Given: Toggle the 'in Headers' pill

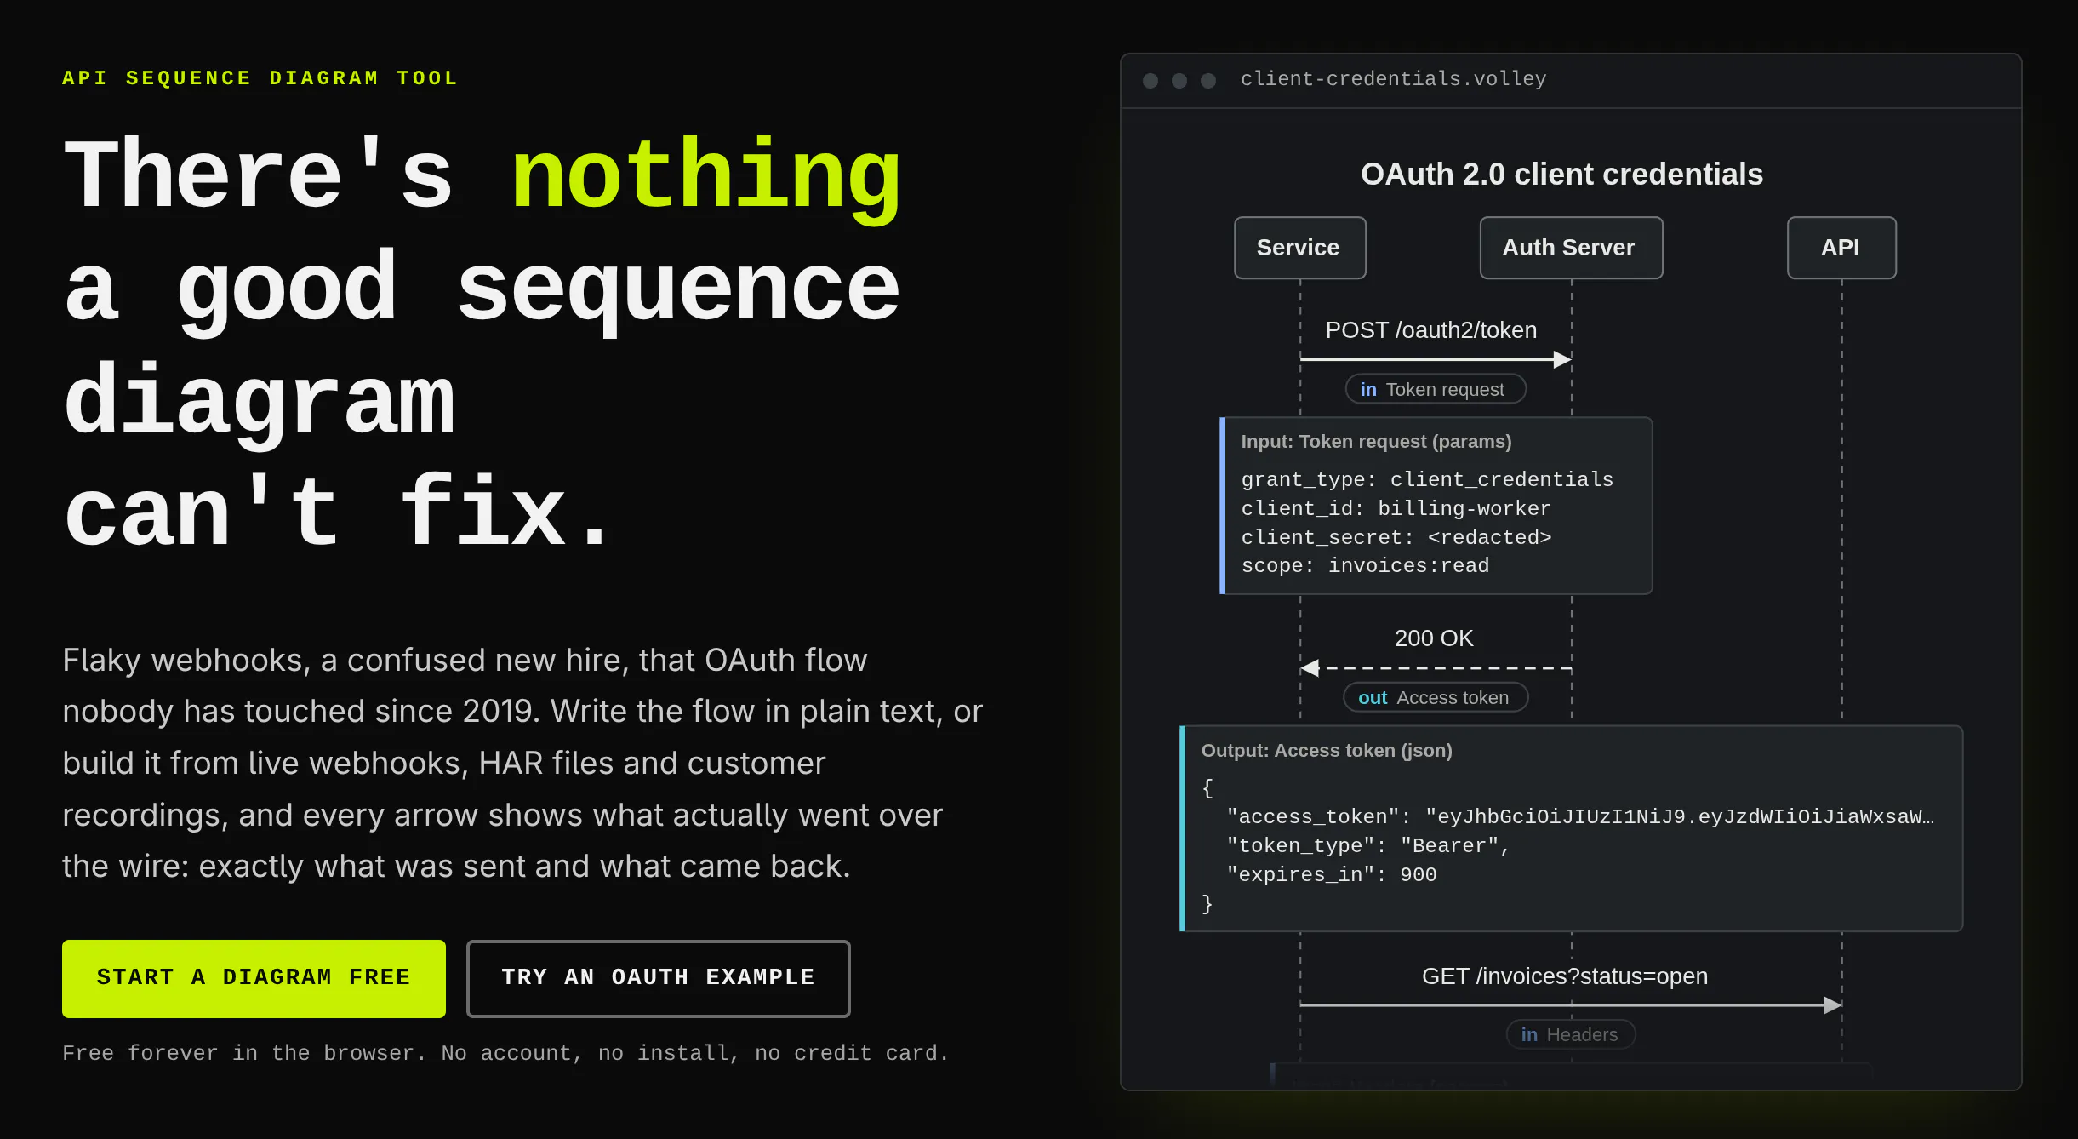Looking at the screenshot, I should click(x=1570, y=1034).
